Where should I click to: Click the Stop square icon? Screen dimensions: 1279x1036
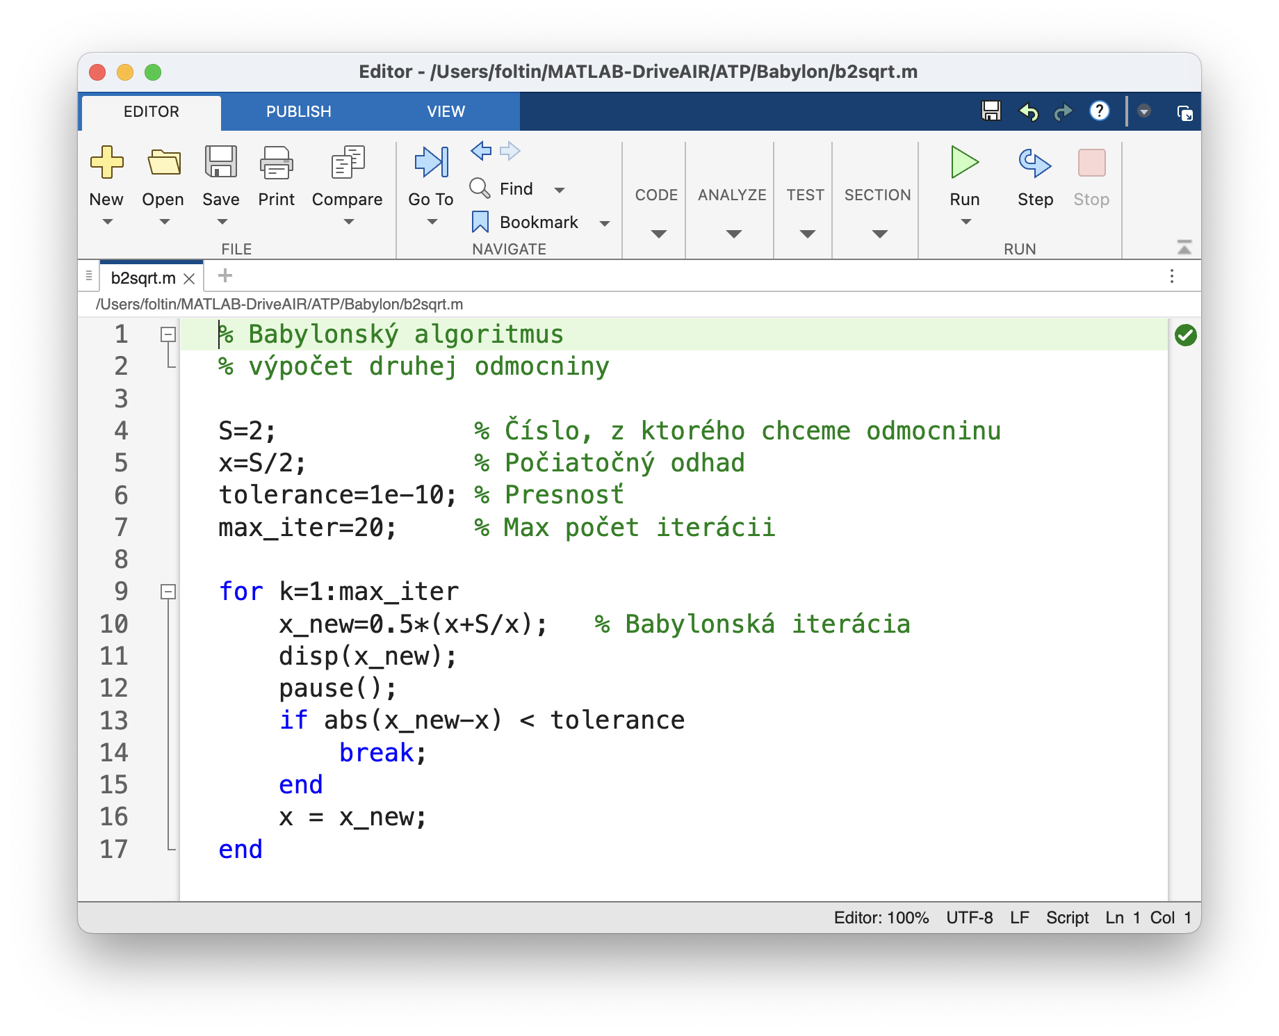tap(1091, 162)
